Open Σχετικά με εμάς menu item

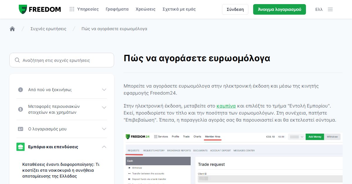(x=179, y=9)
